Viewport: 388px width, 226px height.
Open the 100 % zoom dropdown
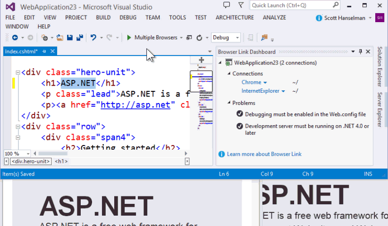pos(28,153)
